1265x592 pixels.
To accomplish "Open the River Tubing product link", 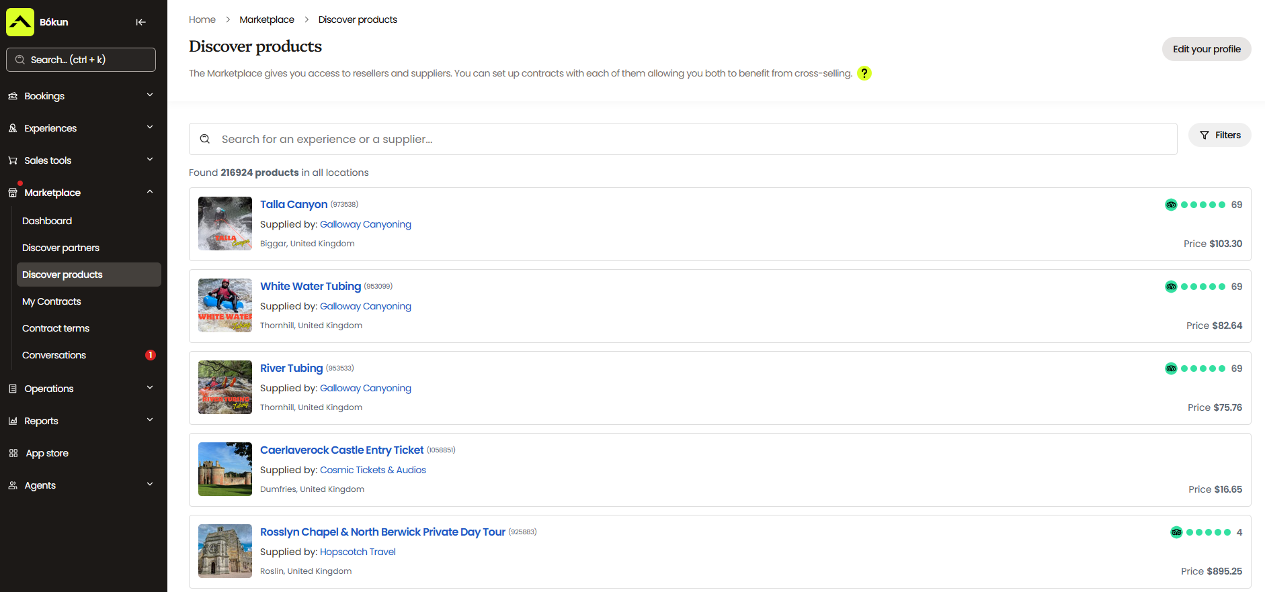I will pos(291,368).
